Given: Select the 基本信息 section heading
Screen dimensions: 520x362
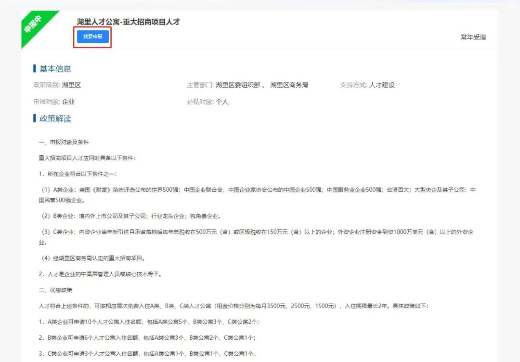Looking at the screenshot, I should 55,68.
